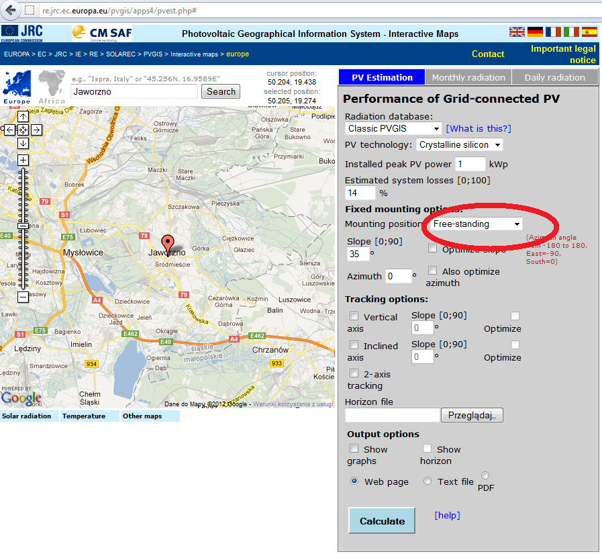Click the Estimated system losses field

coord(360,193)
